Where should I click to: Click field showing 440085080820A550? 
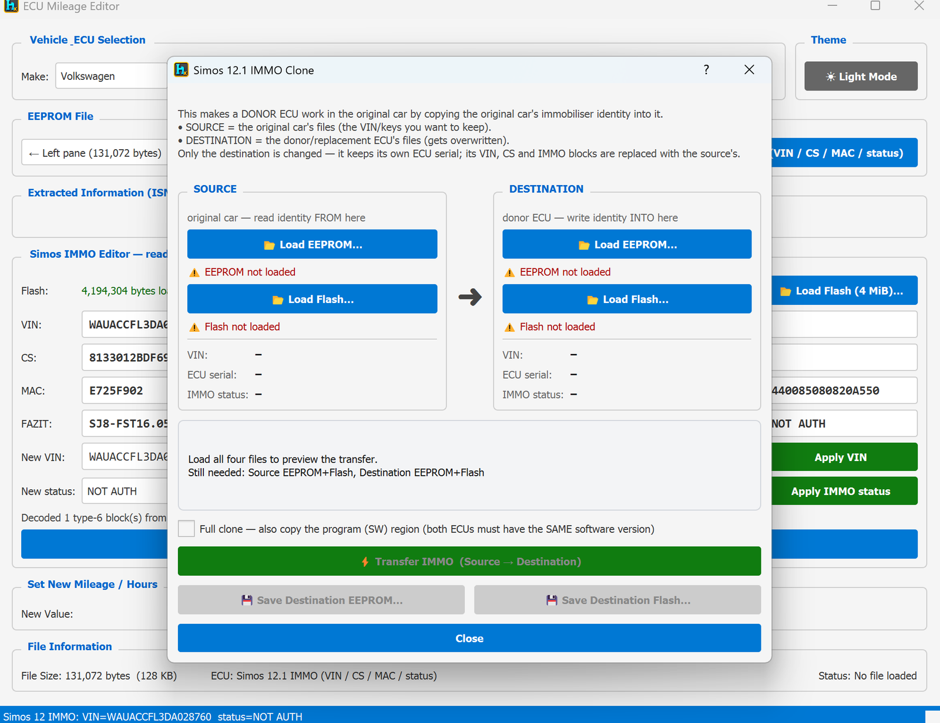[x=844, y=391]
